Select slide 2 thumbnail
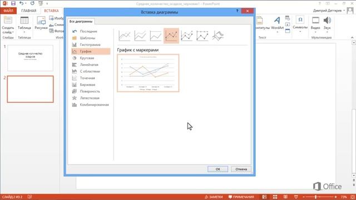 30,89
